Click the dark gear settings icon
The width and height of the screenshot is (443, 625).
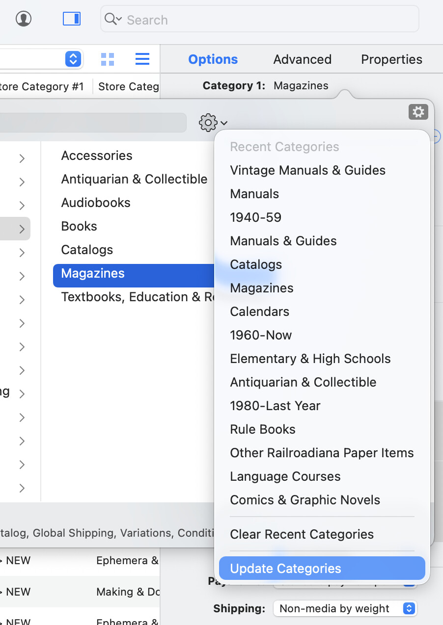[x=418, y=112]
